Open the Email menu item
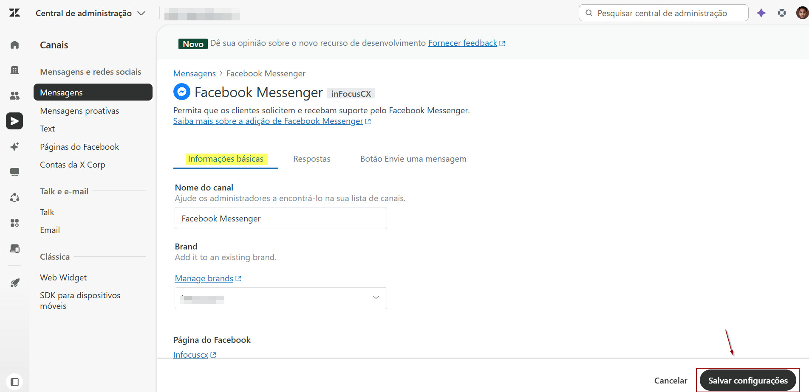 50,230
